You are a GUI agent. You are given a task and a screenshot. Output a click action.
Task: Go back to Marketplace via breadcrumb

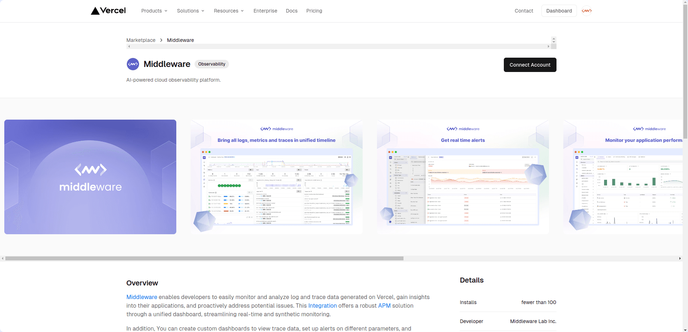coord(141,40)
